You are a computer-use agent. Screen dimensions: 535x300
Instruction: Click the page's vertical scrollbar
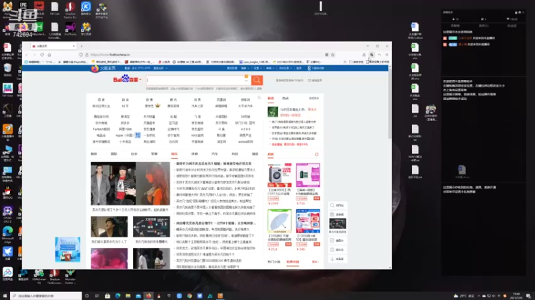[390, 102]
